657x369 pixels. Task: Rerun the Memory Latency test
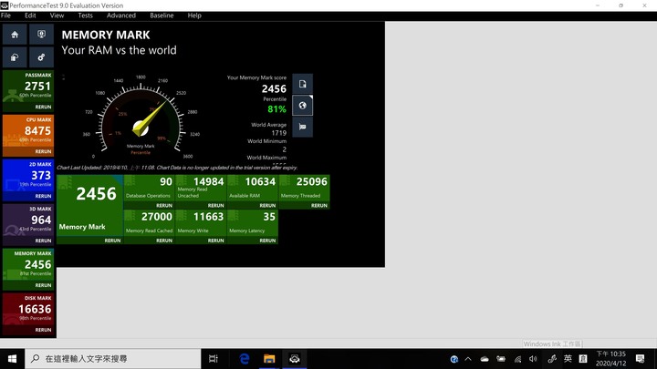pos(267,241)
